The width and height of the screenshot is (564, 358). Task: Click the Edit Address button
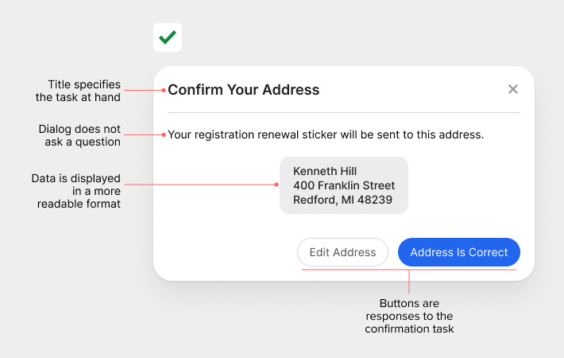tap(342, 252)
